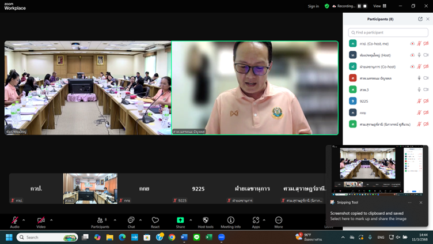The width and height of the screenshot is (433, 244).
Task: Open the More options menu
Action: (x=278, y=222)
